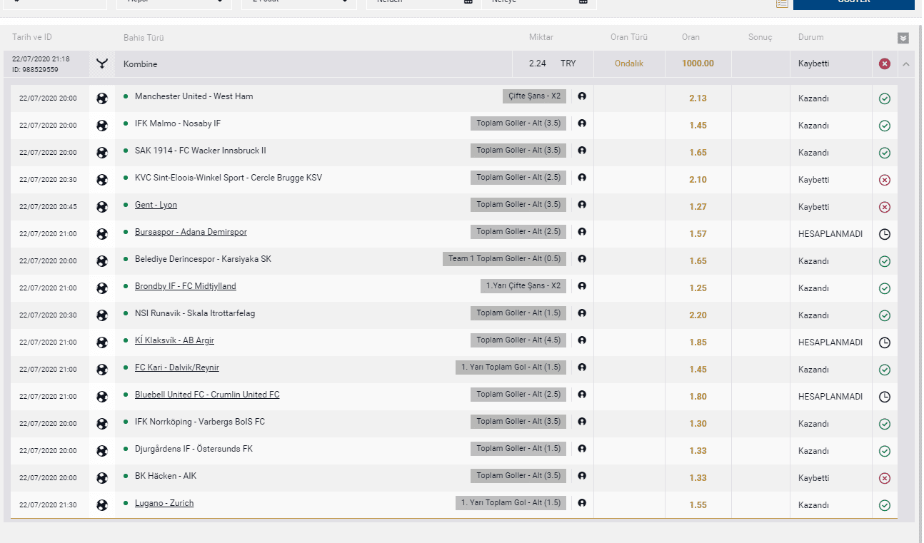Click the 2.13 odds value

pos(698,98)
